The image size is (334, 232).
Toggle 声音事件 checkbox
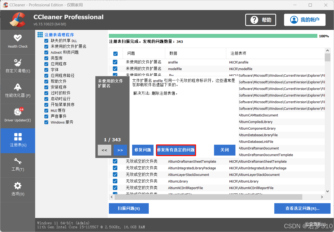pos(46,116)
